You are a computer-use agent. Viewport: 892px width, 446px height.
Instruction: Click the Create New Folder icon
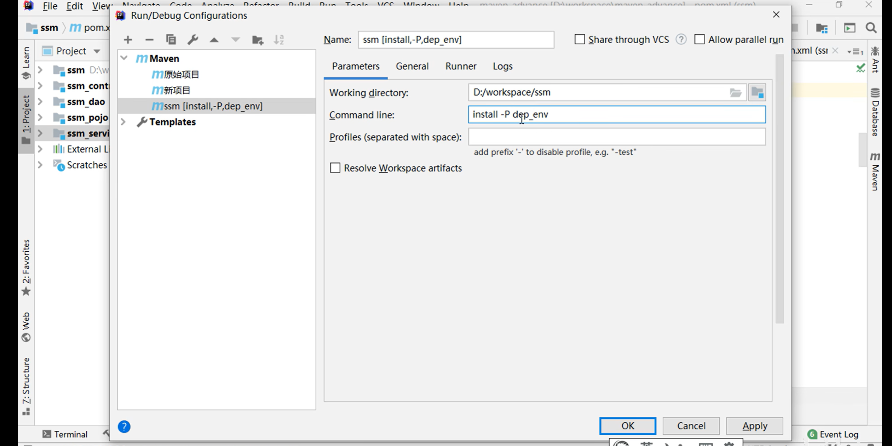[258, 40]
